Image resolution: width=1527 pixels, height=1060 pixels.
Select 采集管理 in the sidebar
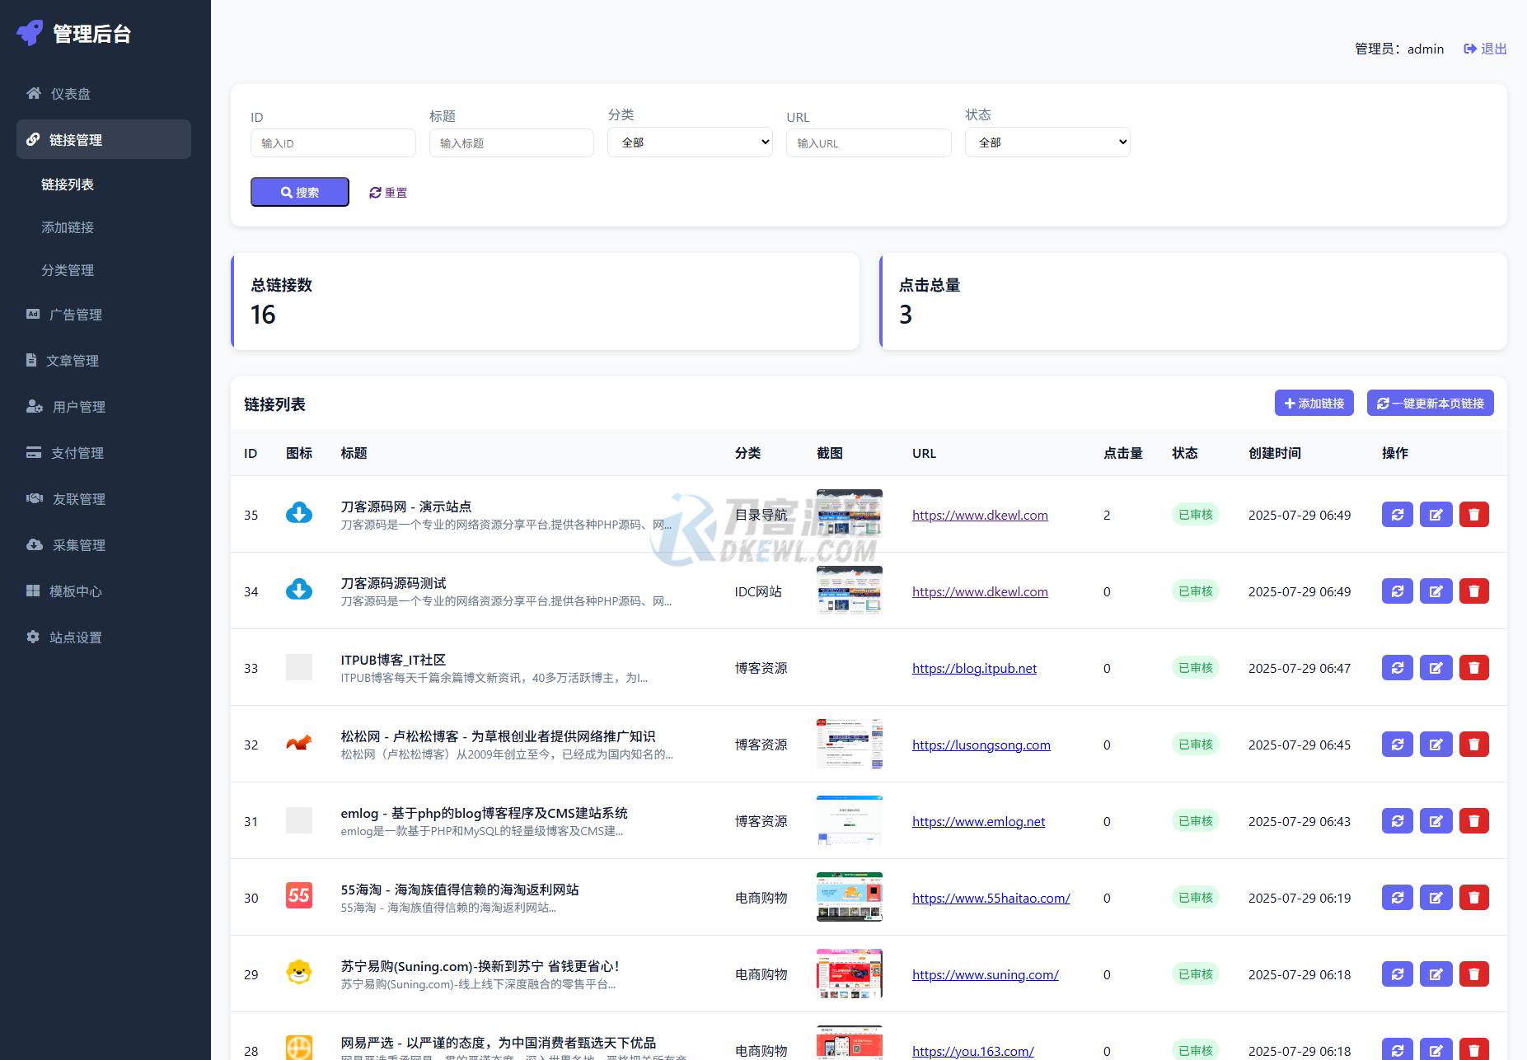pos(77,544)
